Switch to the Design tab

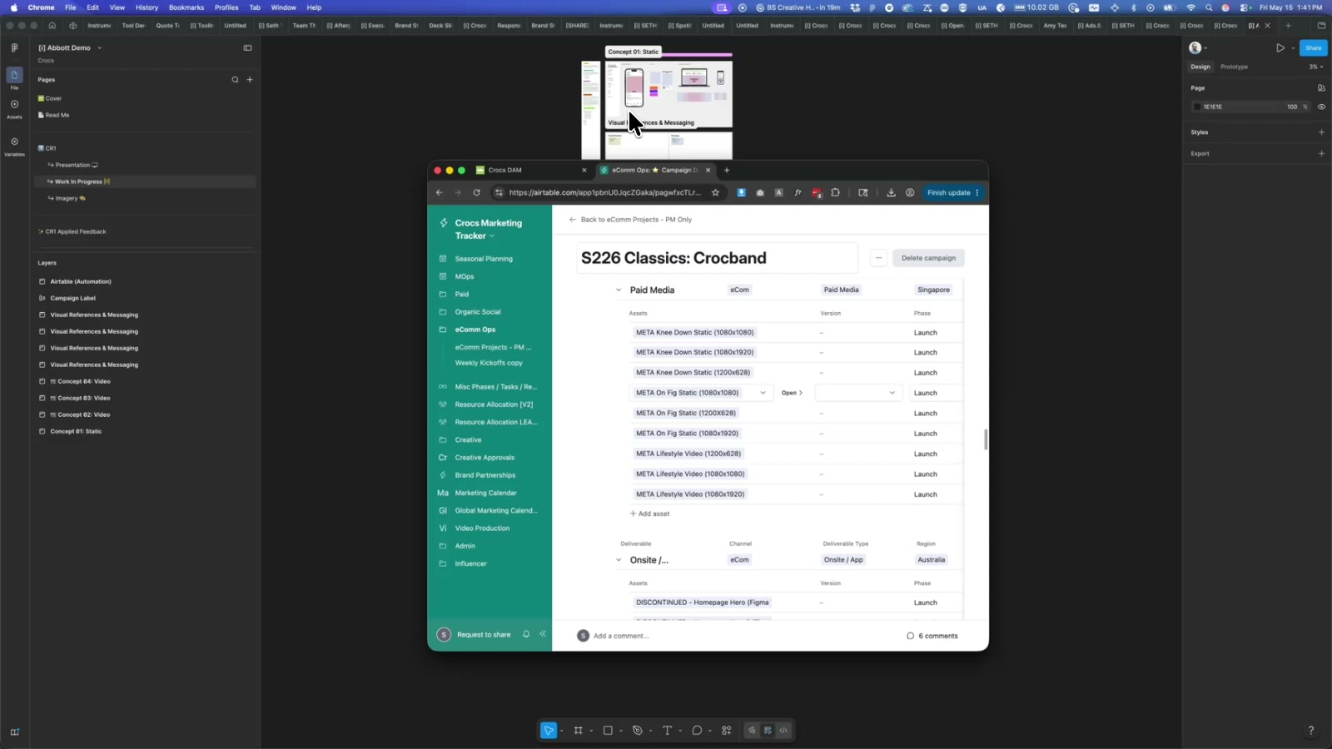(x=1200, y=67)
